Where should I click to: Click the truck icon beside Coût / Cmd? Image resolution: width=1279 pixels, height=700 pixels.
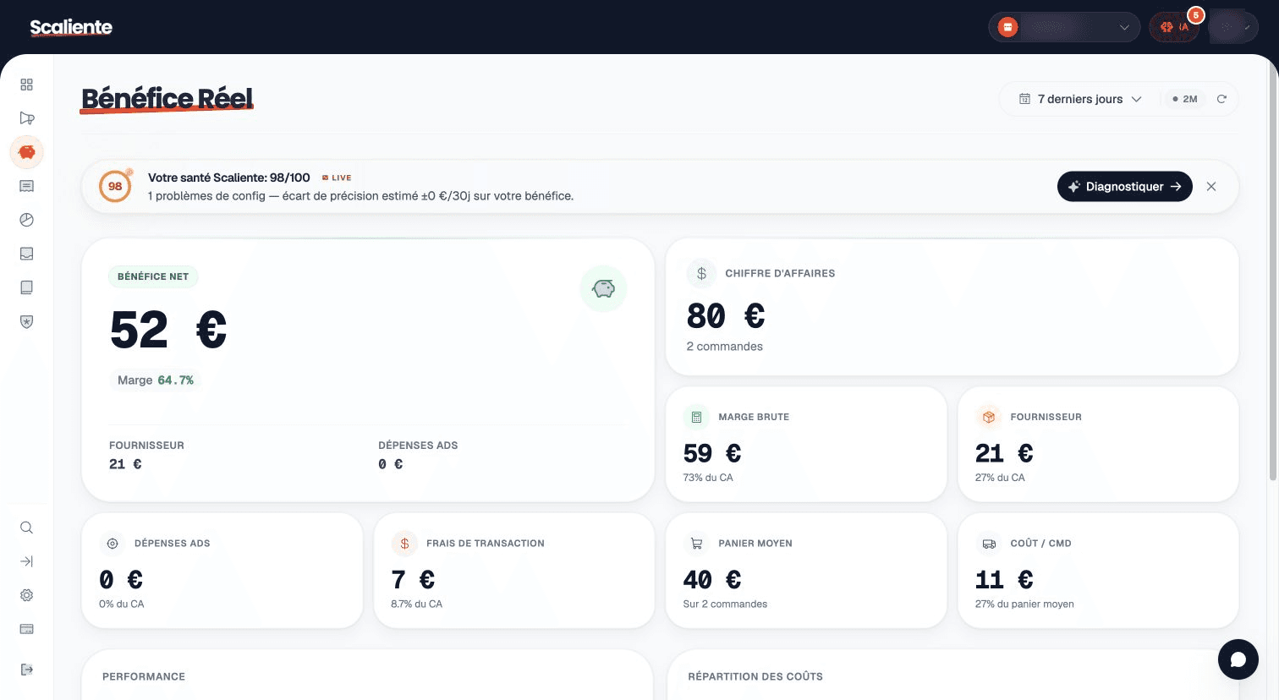click(989, 544)
